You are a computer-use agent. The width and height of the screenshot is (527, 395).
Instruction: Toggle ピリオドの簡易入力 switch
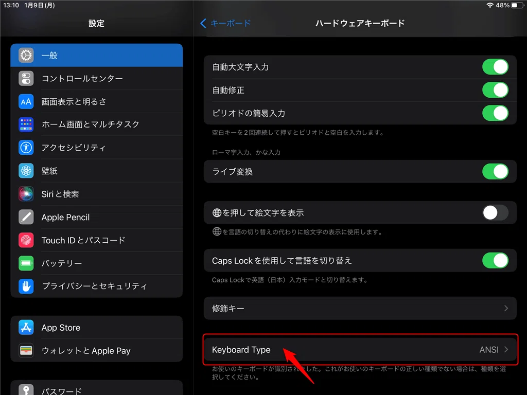[495, 113]
